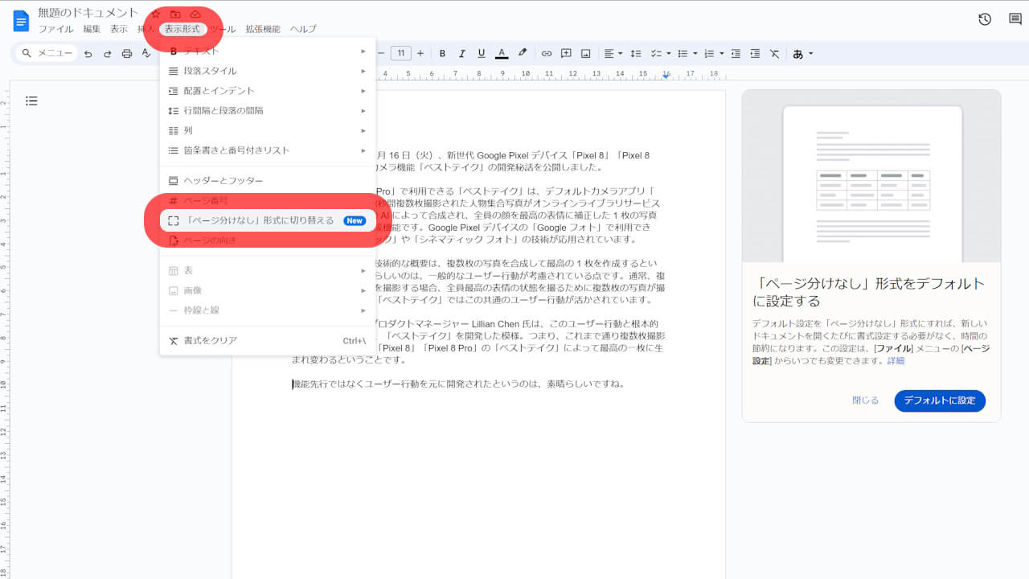Screen dimensions: 1029x579
Task: Increase font size with plus
Action: coord(421,54)
